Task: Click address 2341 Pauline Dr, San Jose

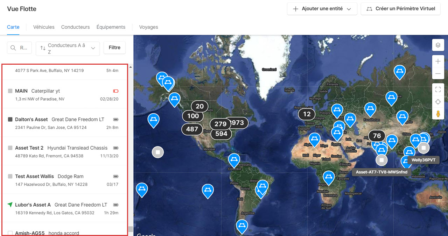Action: pyautogui.click(x=51, y=127)
